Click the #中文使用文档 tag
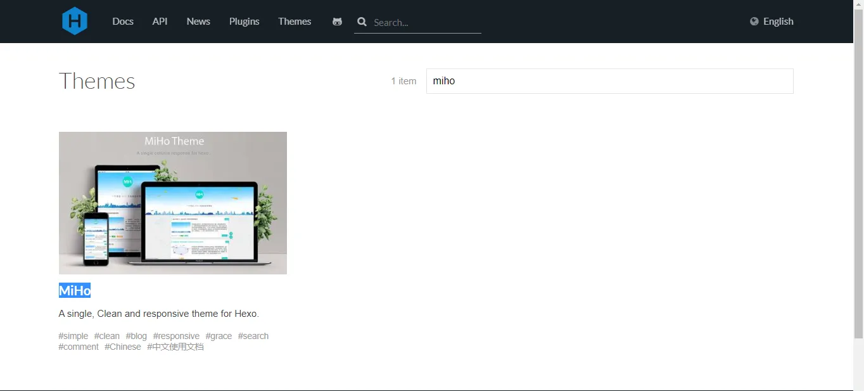The height and width of the screenshot is (391, 864). [x=175, y=347]
